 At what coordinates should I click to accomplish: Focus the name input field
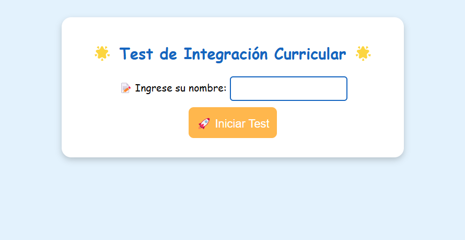coord(288,88)
